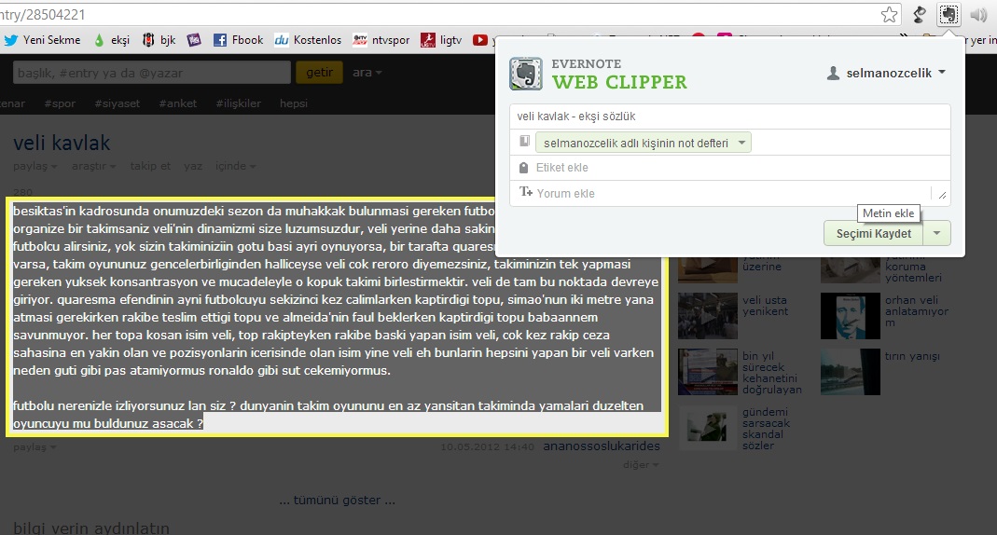Select the hepsi channel
The height and width of the screenshot is (535, 997).
[x=294, y=103]
